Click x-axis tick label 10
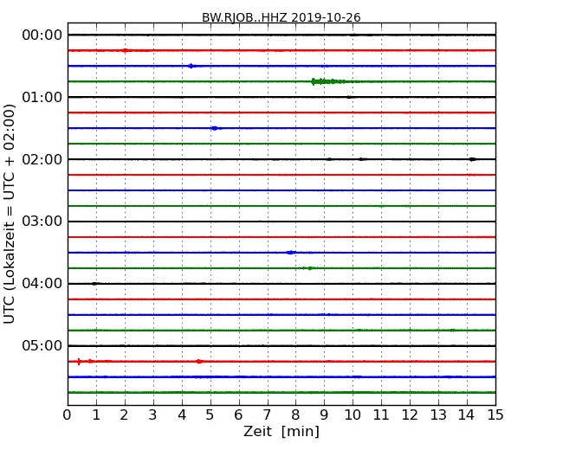 pyautogui.click(x=353, y=415)
